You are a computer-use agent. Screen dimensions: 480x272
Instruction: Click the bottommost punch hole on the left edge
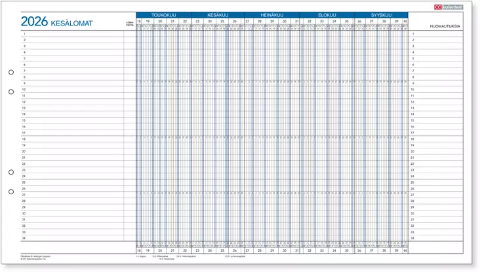coord(11,192)
